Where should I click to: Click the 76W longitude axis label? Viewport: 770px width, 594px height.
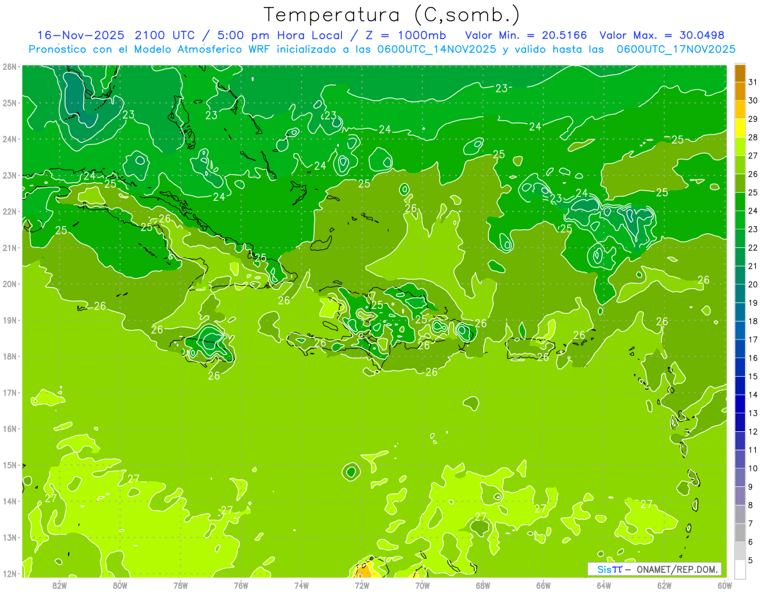[x=241, y=585]
